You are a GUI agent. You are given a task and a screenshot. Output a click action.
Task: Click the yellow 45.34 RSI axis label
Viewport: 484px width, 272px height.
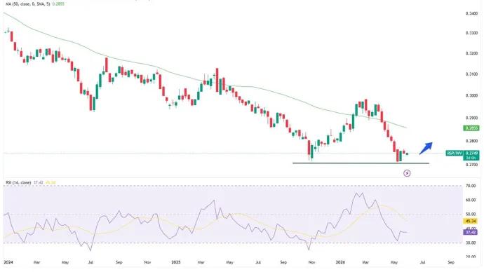pos(471,221)
